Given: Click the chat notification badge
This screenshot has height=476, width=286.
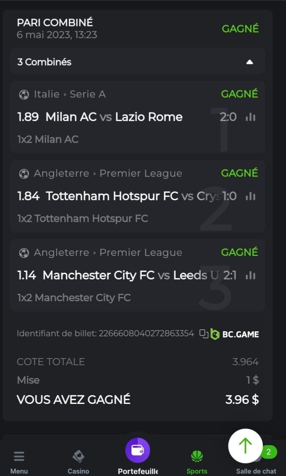Looking at the screenshot, I should coord(268,452).
